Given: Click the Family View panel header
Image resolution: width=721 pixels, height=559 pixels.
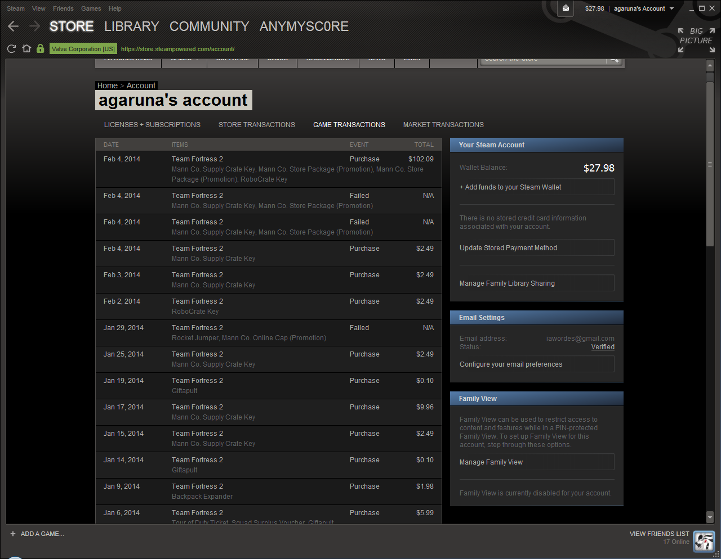Looking at the screenshot, I should pyautogui.click(x=537, y=399).
